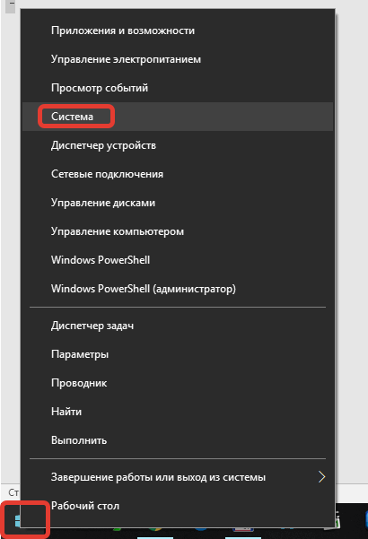Expand the shutdown or sign out submenu arrow

click(x=321, y=477)
